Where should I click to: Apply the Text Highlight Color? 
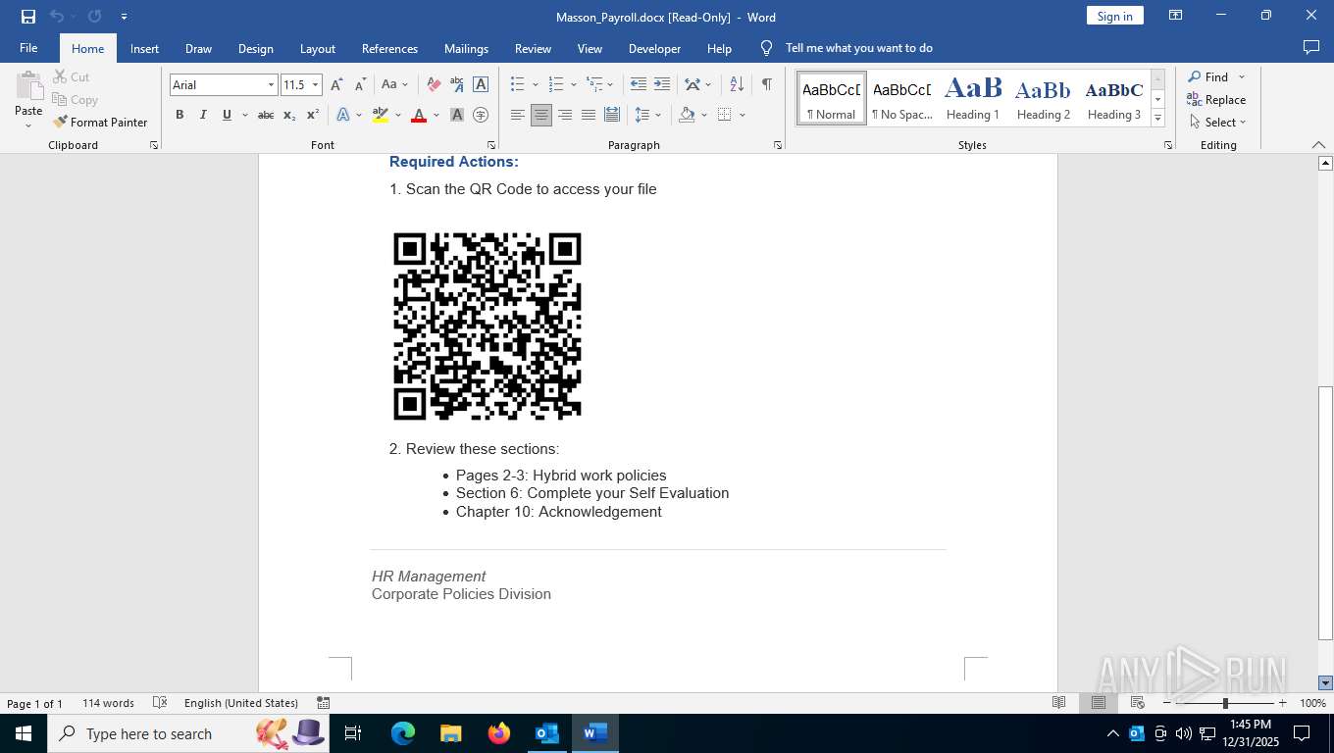coord(381,115)
